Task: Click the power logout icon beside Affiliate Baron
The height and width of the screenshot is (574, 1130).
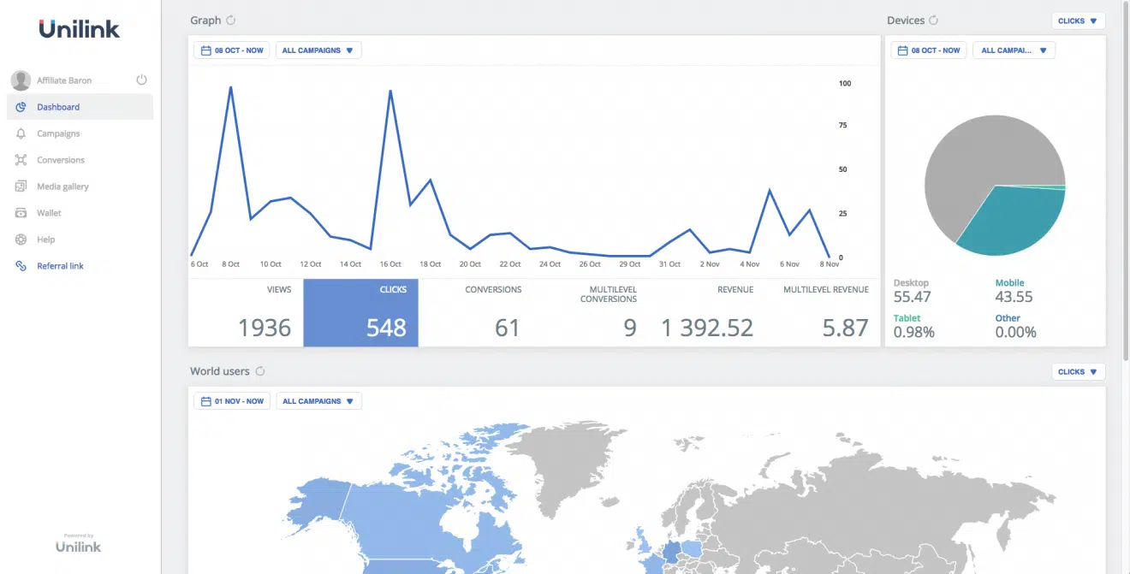Action: pos(142,80)
